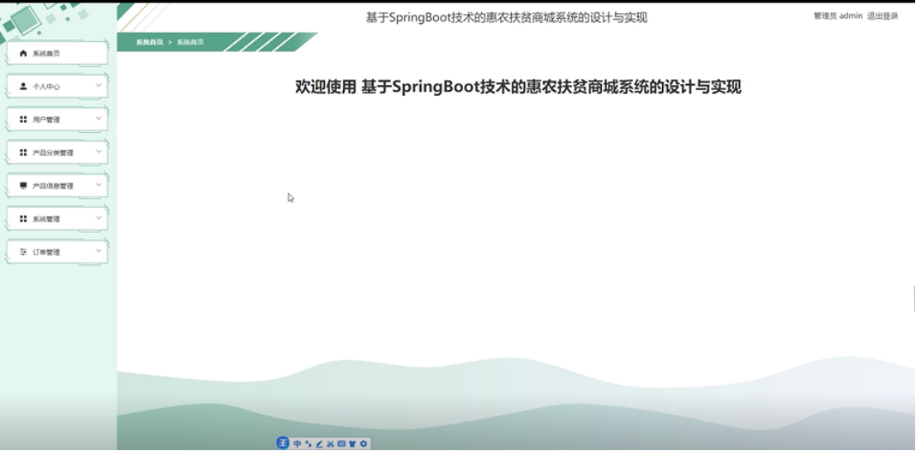Open the IME soft keyboard icon
916x451 pixels.
pyautogui.click(x=341, y=444)
